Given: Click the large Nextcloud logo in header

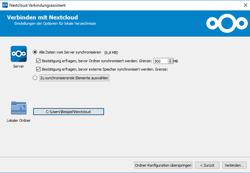Looking at the screenshot, I should coord(227,23).
